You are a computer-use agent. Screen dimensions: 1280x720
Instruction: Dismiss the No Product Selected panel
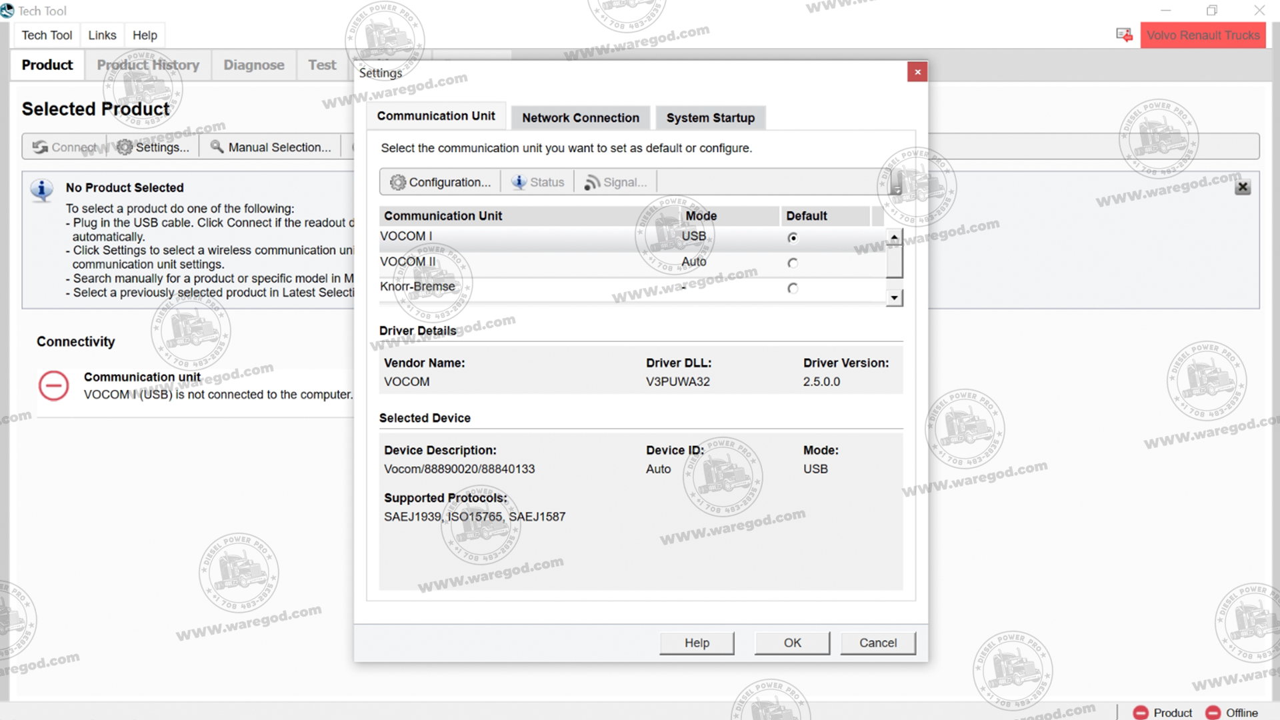(x=1242, y=187)
